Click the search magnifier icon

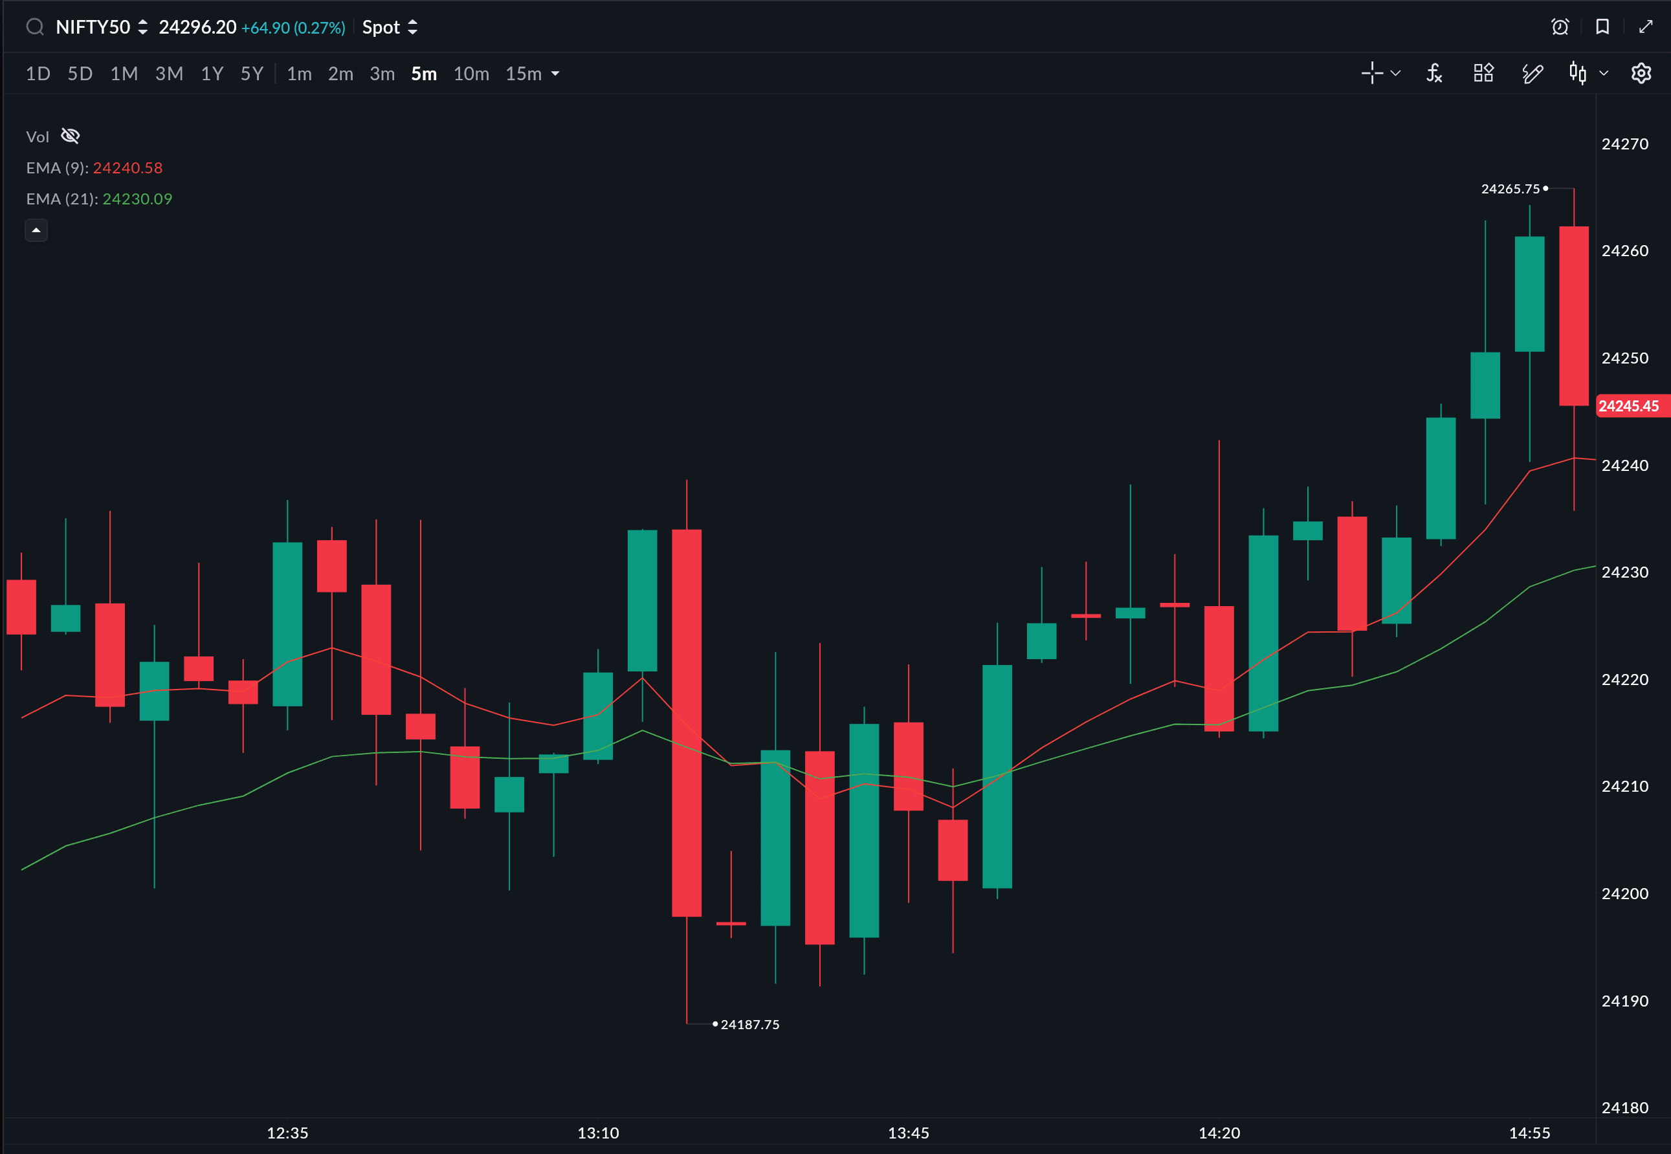point(35,27)
